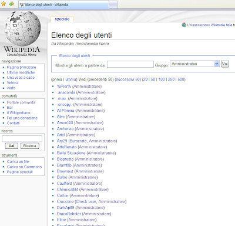Open user Caulfield page
The height and width of the screenshot is (226, 235).
pos(64,184)
